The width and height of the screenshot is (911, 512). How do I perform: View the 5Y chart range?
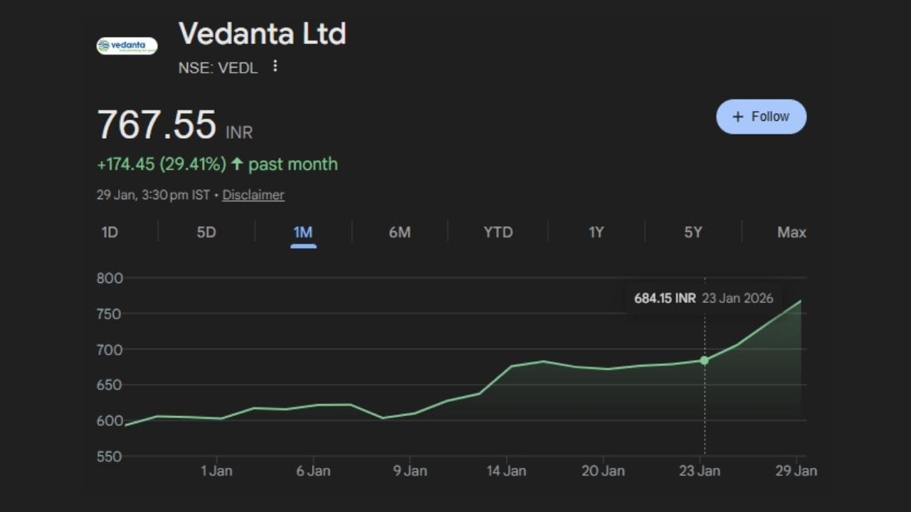[693, 233]
